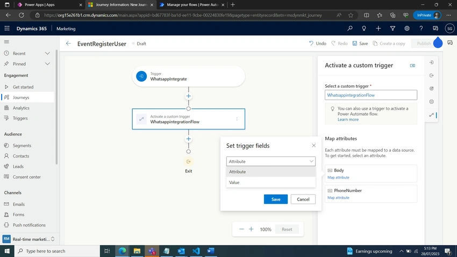Expand the Pinned section chevron
The height and width of the screenshot is (257, 457).
47,64
